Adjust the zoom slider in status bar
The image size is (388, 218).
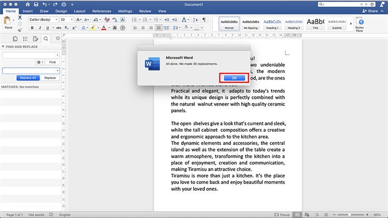tap(350, 215)
